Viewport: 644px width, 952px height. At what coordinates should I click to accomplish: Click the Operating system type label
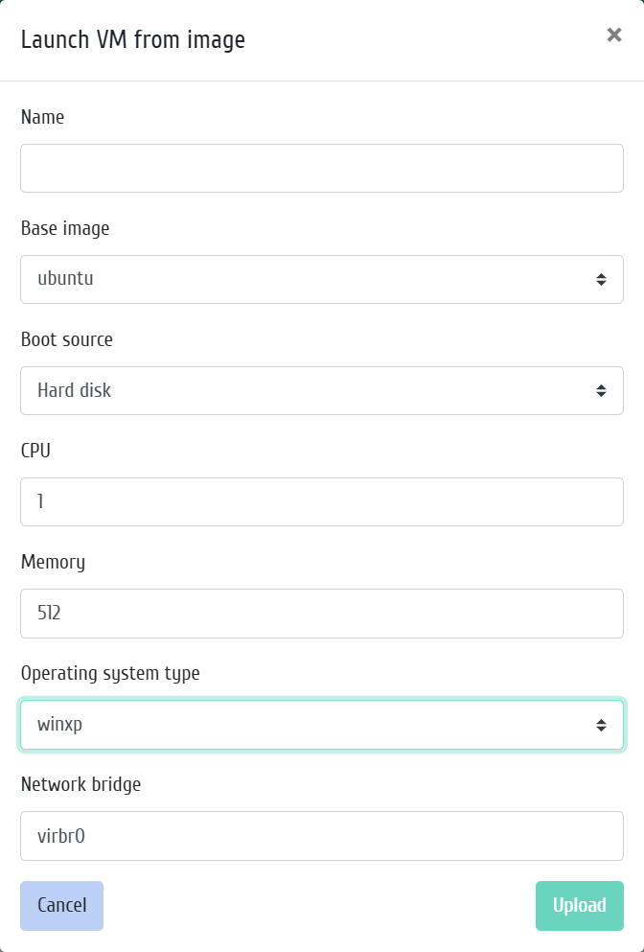pos(110,673)
